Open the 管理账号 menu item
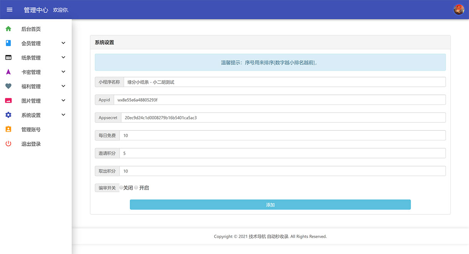 [x=31, y=130]
